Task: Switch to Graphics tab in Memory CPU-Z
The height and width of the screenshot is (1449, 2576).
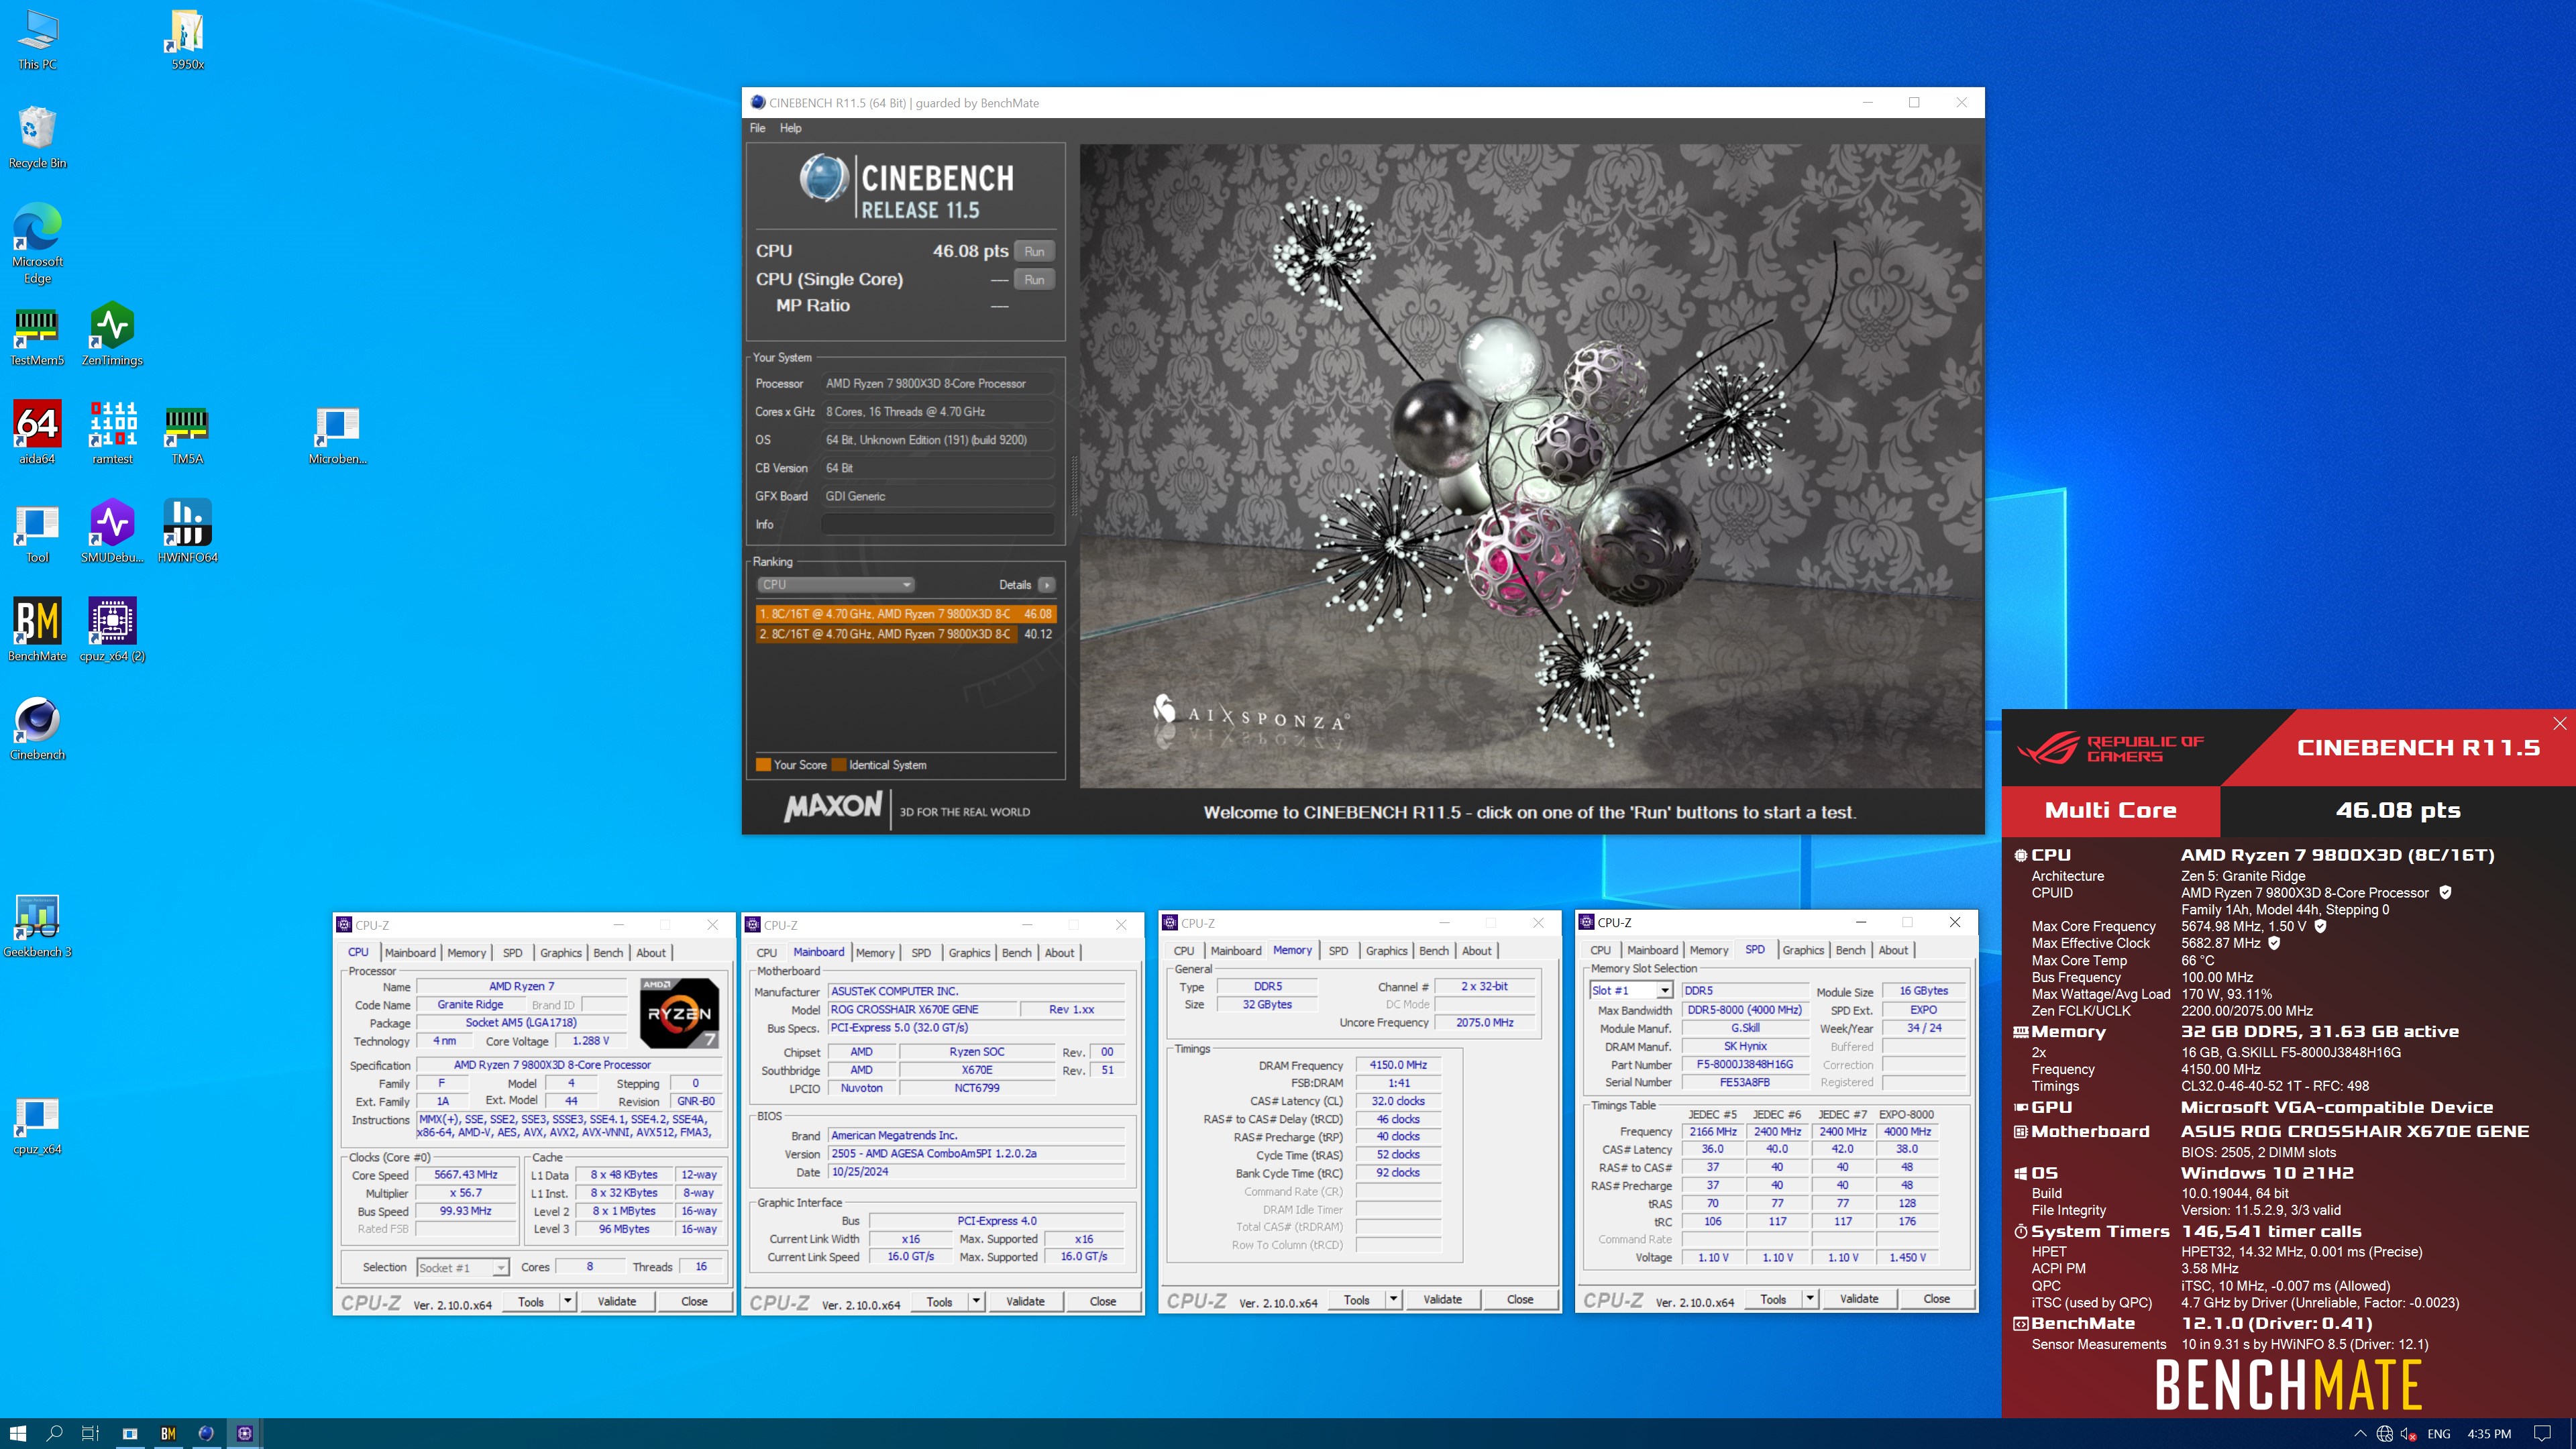Action: (1386, 950)
